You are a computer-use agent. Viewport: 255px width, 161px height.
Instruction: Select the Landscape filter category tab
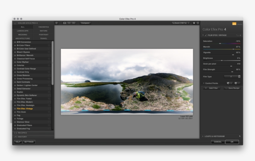(23, 31)
